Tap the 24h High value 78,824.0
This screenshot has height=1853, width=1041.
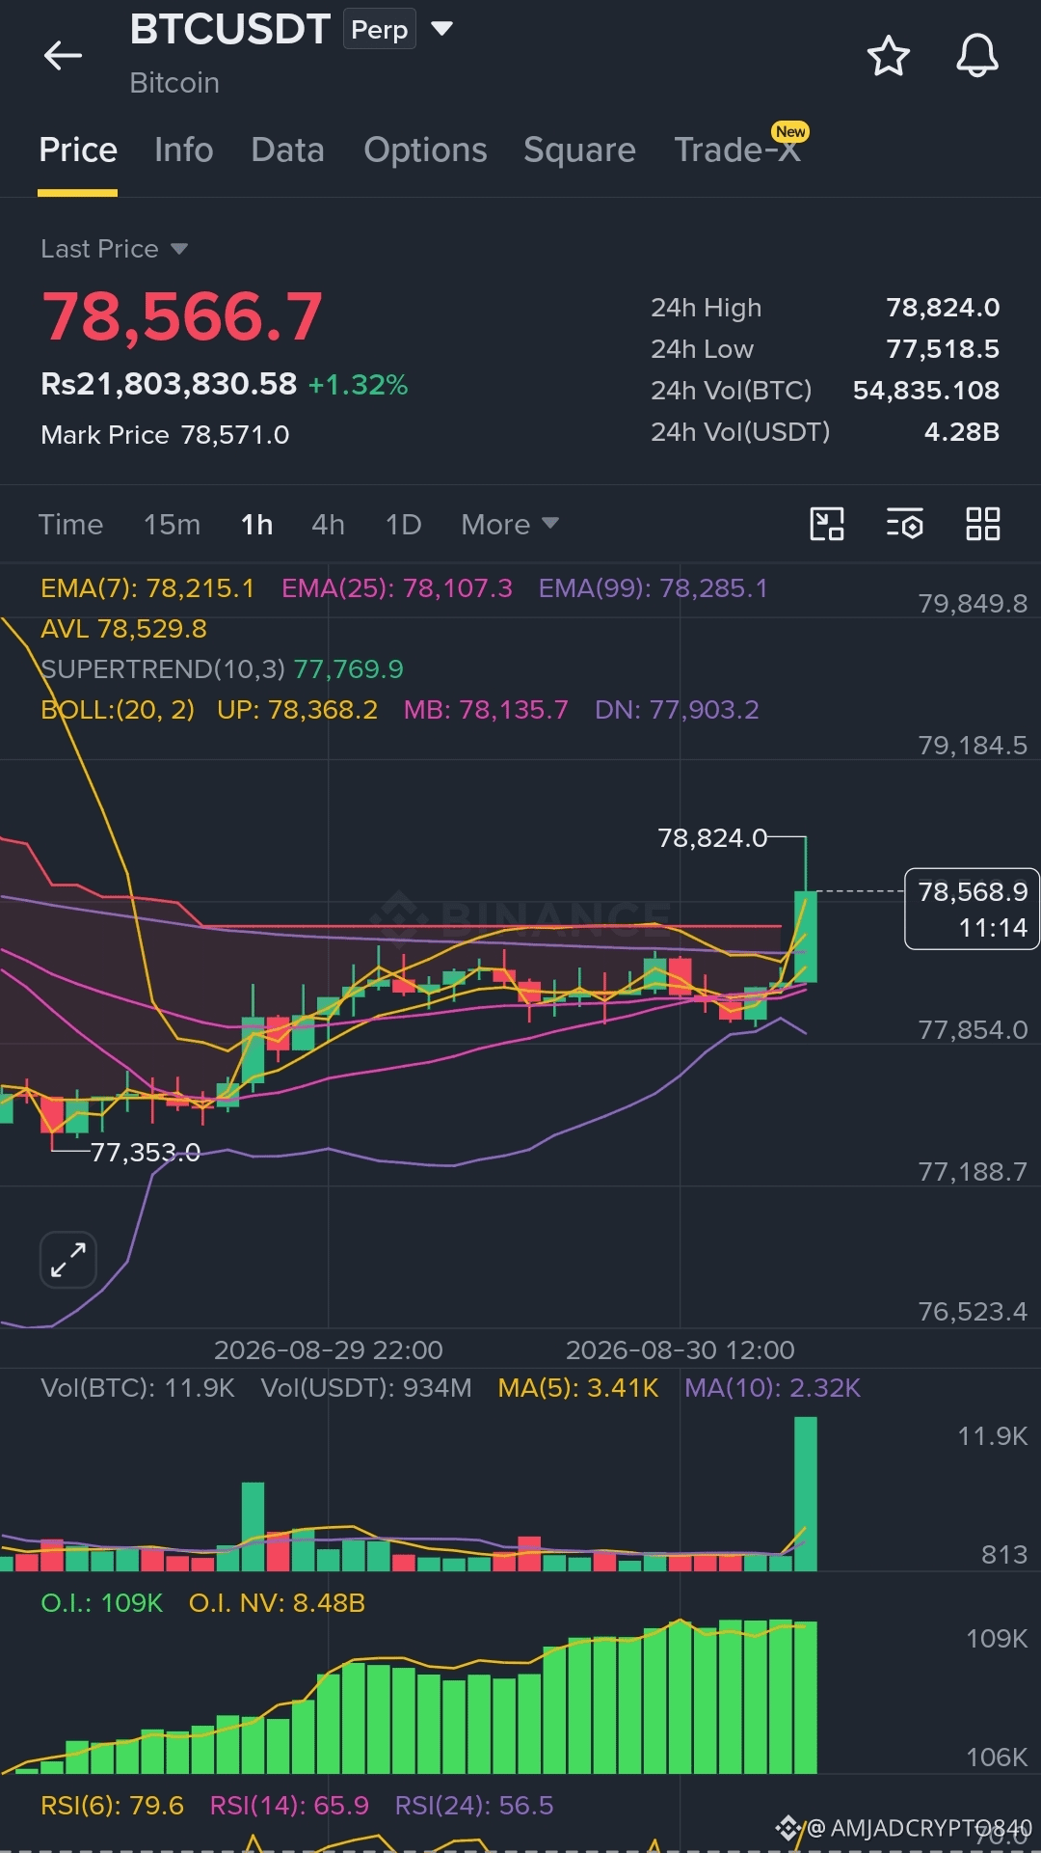pyautogui.click(x=943, y=307)
